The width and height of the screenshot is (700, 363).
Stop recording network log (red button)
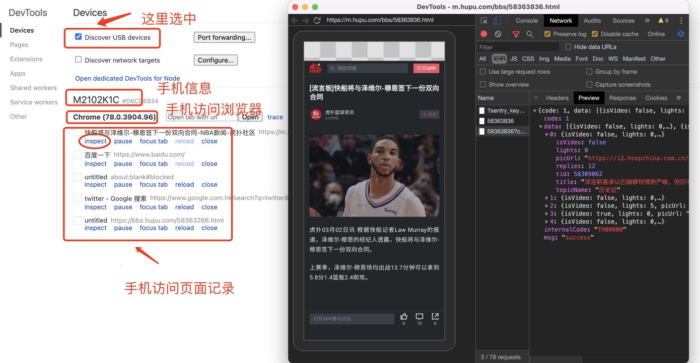[x=484, y=34]
